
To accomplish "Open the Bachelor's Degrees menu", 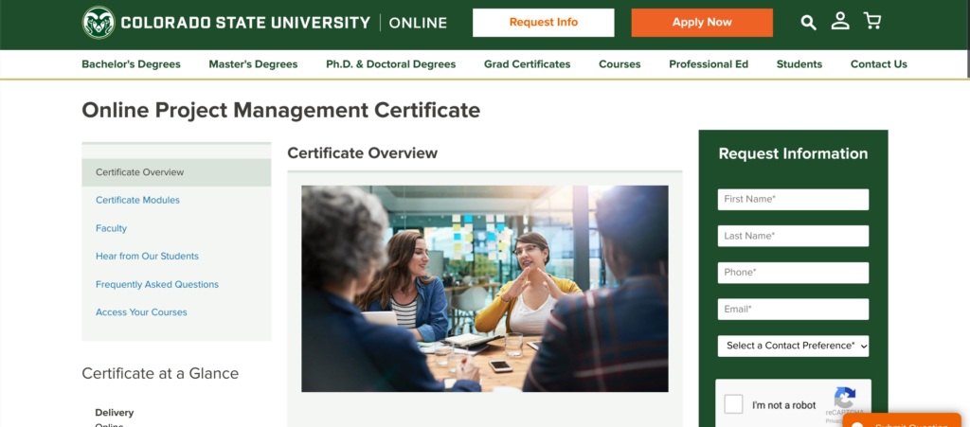I will pos(131,64).
